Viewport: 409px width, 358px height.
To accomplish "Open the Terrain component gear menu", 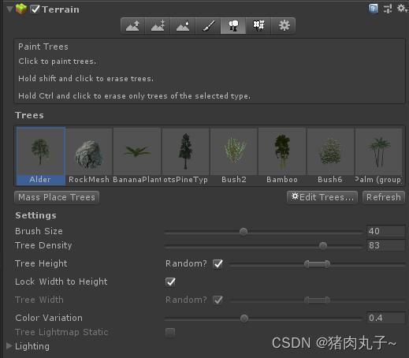I will pyautogui.click(x=402, y=8).
